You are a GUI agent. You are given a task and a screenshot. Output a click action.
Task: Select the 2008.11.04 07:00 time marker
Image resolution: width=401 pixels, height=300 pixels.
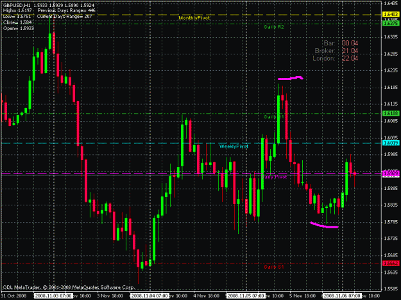[x=149, y=296]
